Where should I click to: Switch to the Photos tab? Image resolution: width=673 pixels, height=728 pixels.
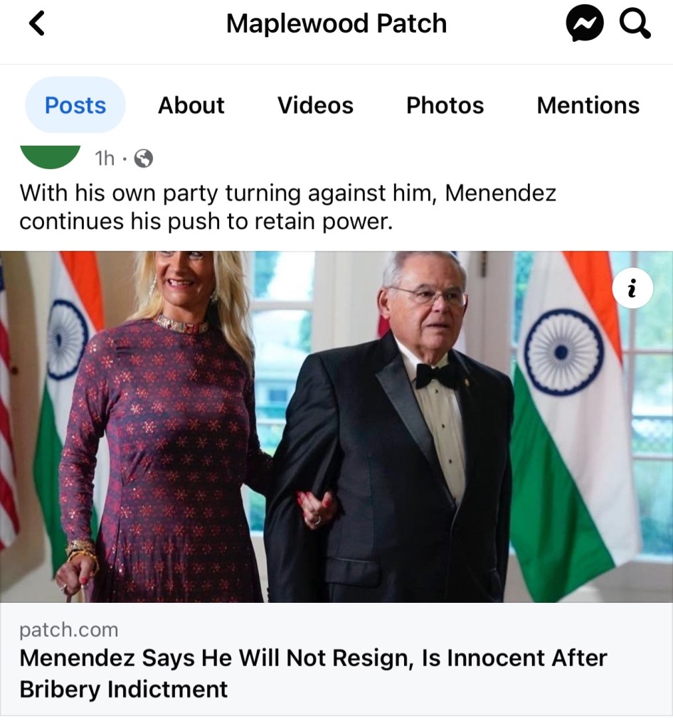(445, 105)
